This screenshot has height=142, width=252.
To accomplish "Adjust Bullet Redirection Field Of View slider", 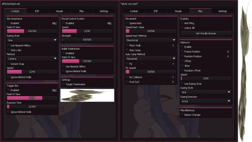I will pos(87,61).
